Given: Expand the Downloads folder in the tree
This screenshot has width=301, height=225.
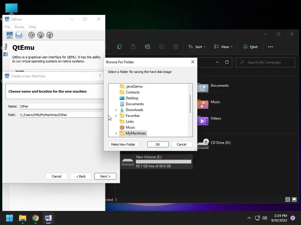Looking at the screenshot, I should [x=116, y=110].
